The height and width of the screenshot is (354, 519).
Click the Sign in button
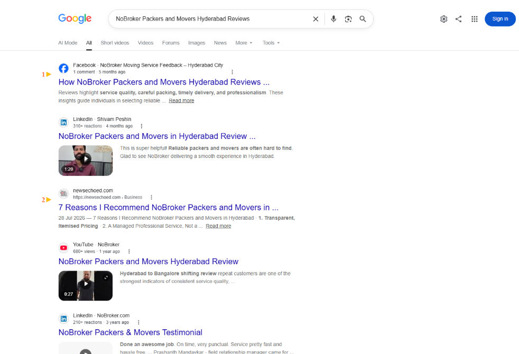click(500, 19)
